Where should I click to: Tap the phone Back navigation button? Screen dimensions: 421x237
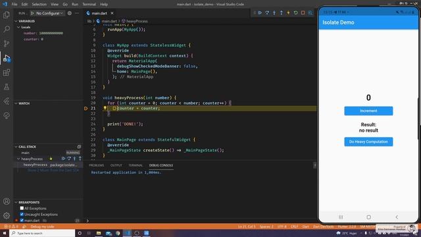[397, 217]
